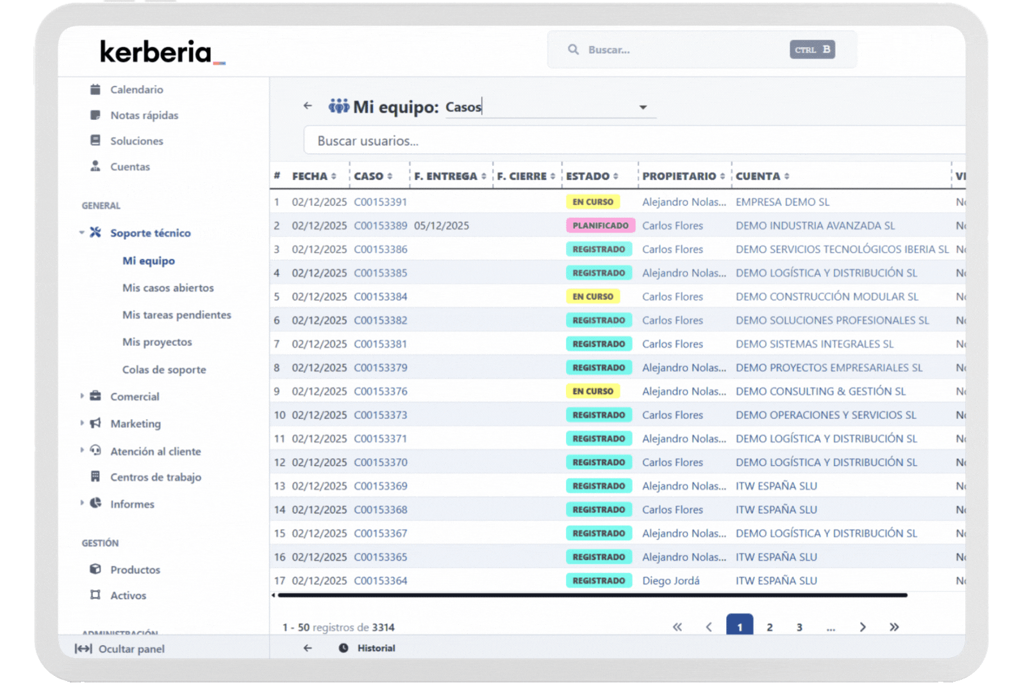The width and height of the screenshot is (1021, 692).
Task: Sort by CUENTA column header
Action: 763,176
